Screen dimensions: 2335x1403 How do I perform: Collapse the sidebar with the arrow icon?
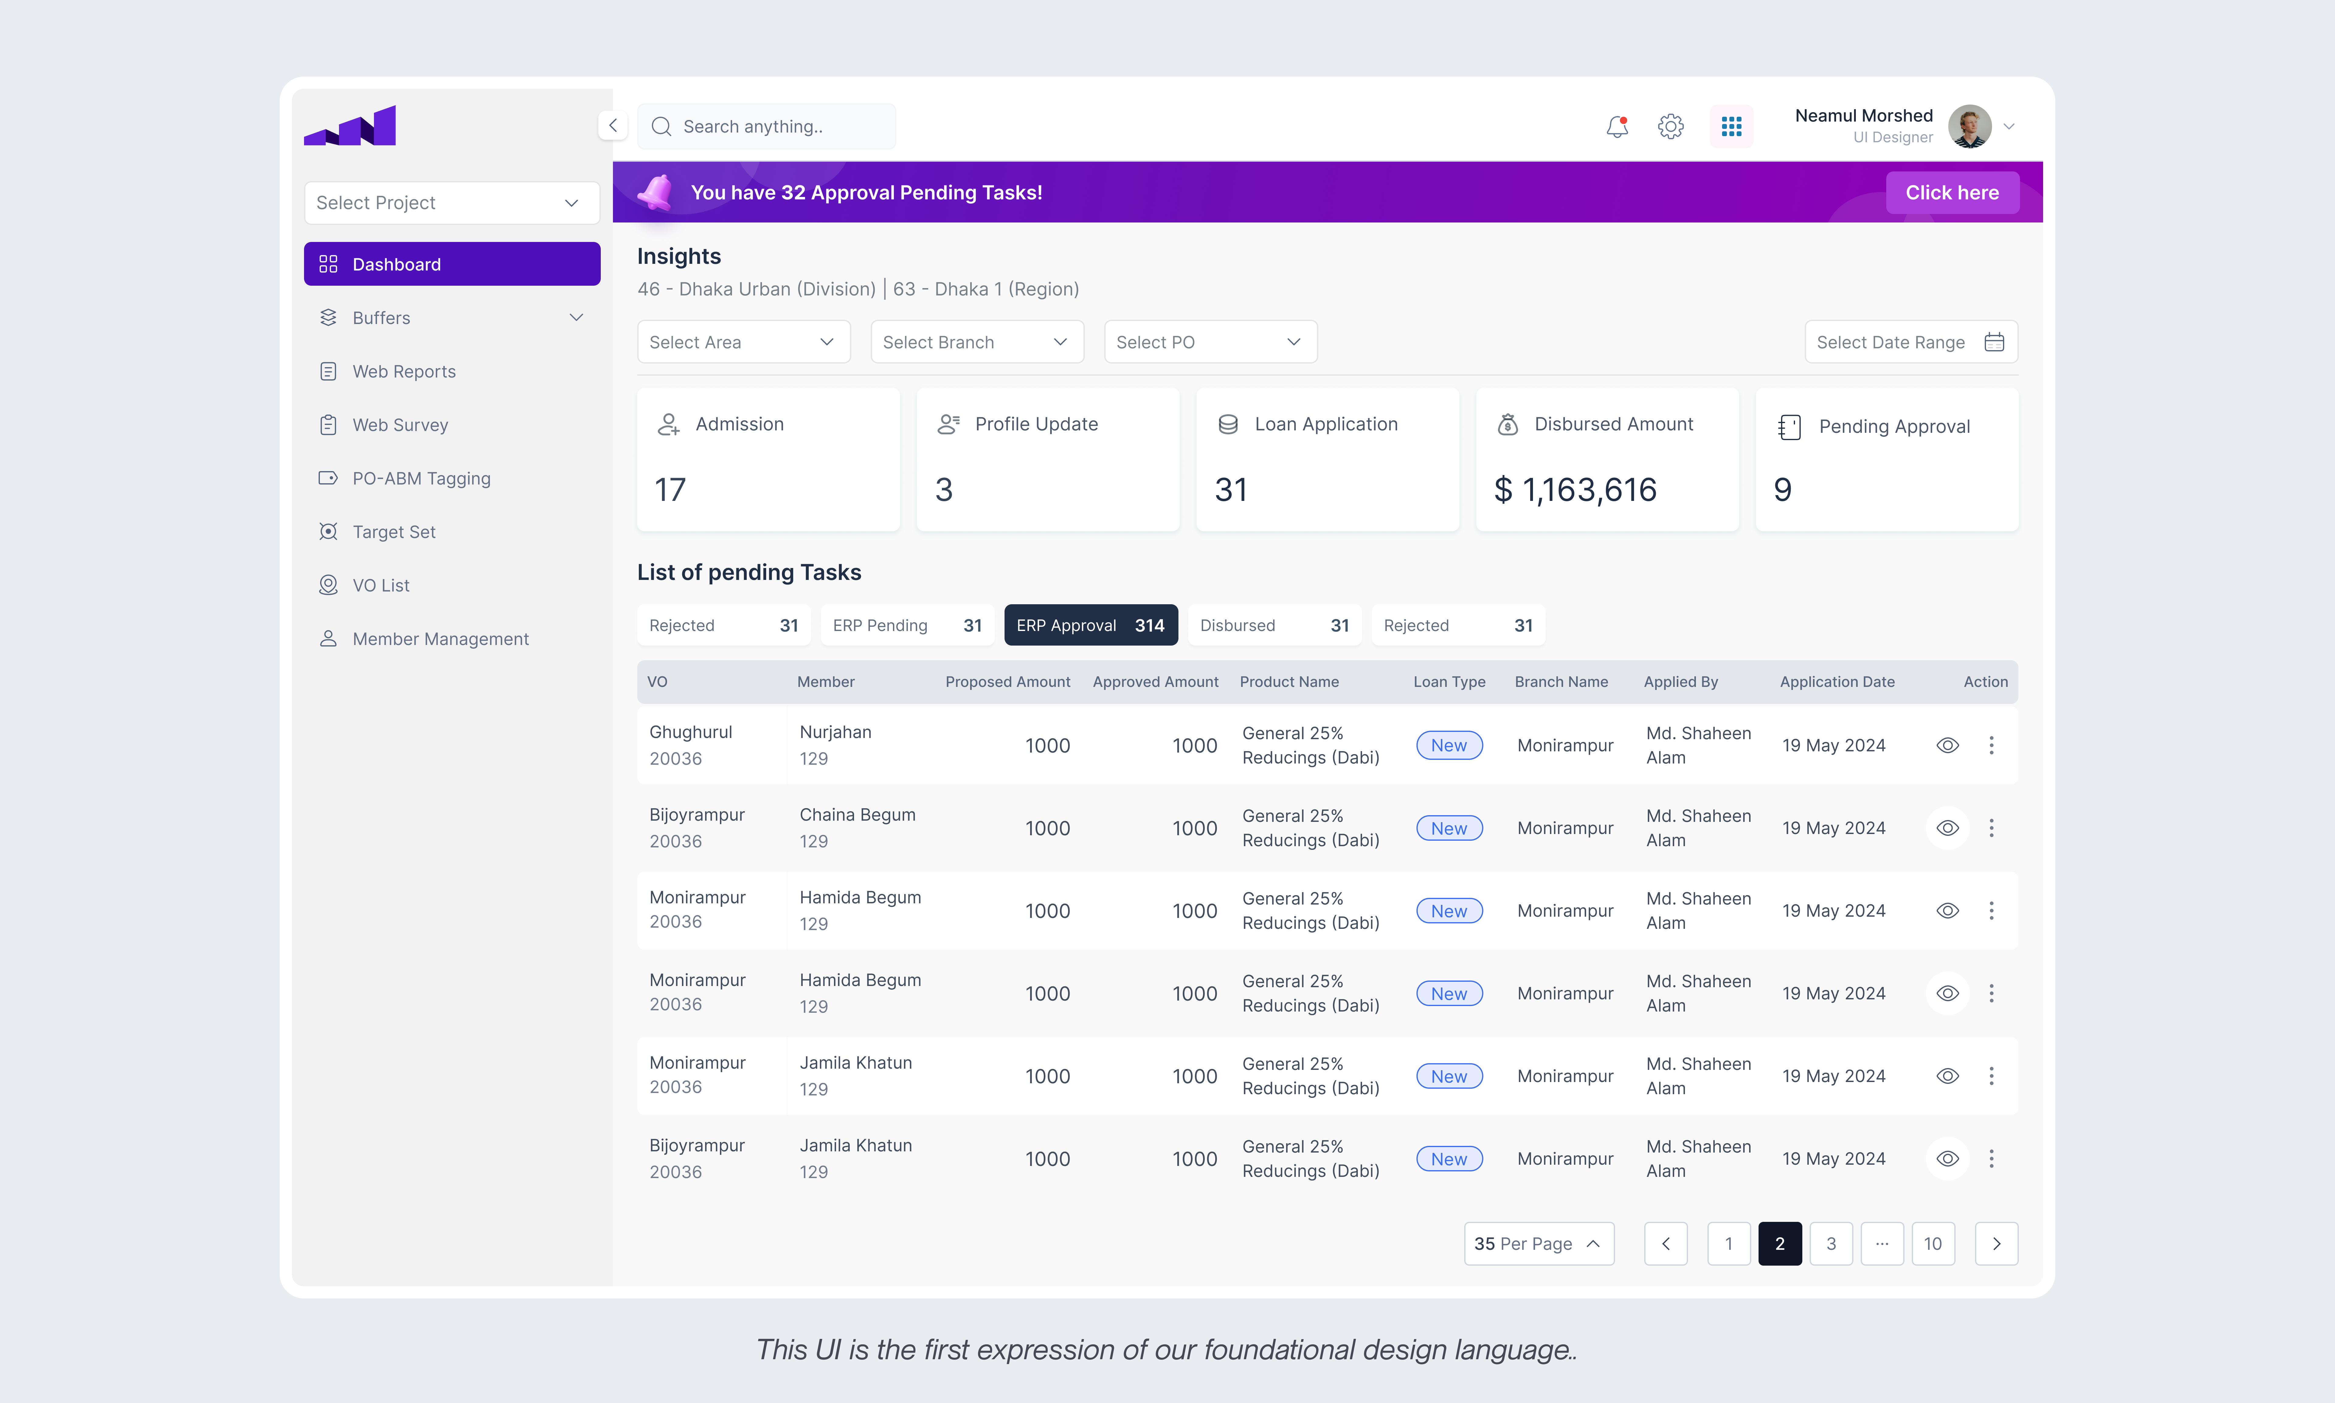pos(613,125)
